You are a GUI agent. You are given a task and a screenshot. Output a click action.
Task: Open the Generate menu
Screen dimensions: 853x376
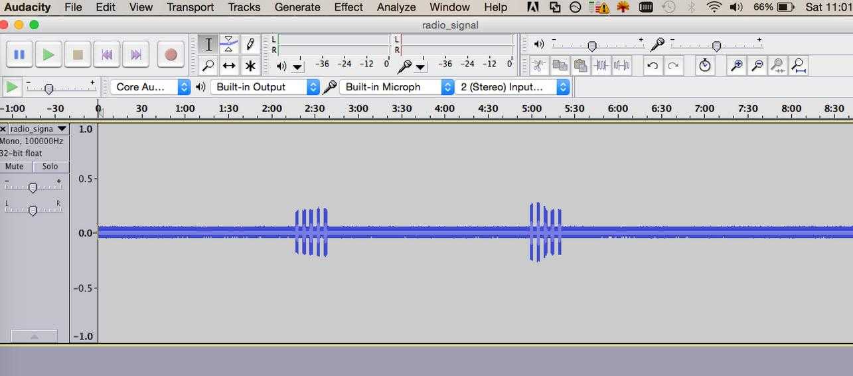[297, 7]
